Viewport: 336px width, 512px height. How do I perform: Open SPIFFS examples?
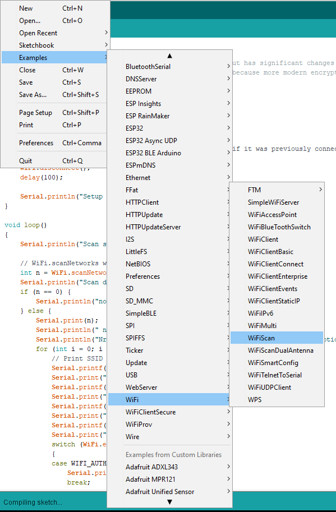tap(169, 338)
